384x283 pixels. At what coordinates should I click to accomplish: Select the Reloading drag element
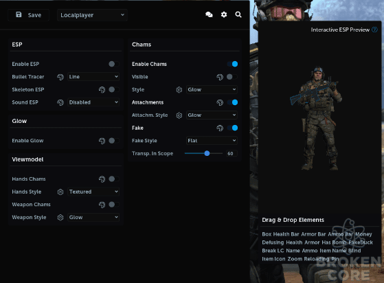coord(317,259)
